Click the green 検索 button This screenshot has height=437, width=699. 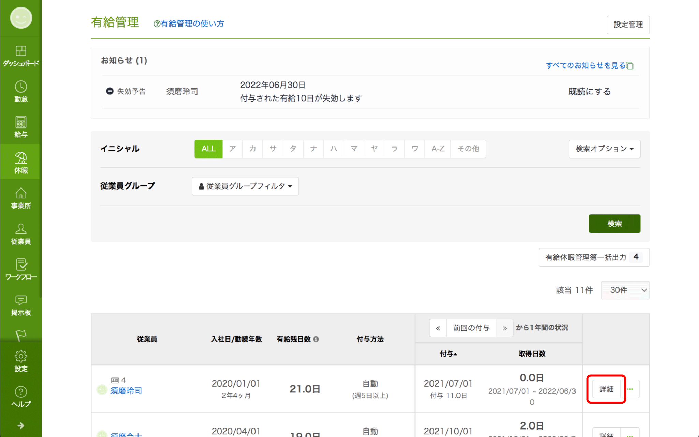[x=614, y=224]
